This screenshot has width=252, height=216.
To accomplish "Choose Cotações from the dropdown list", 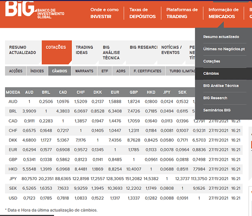I will coord(212,61).
